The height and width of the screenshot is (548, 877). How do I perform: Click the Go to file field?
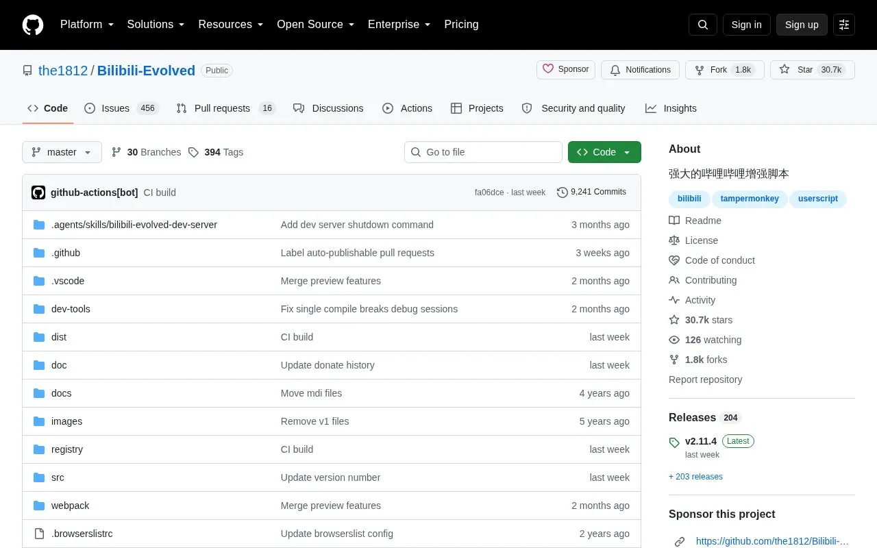coord(483,152)
